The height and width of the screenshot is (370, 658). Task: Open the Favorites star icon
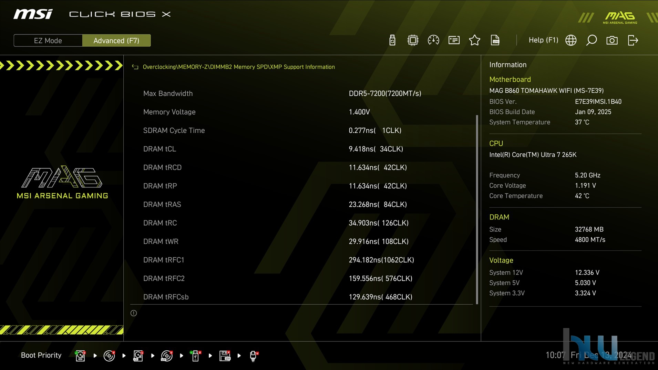tap(474, 40)
